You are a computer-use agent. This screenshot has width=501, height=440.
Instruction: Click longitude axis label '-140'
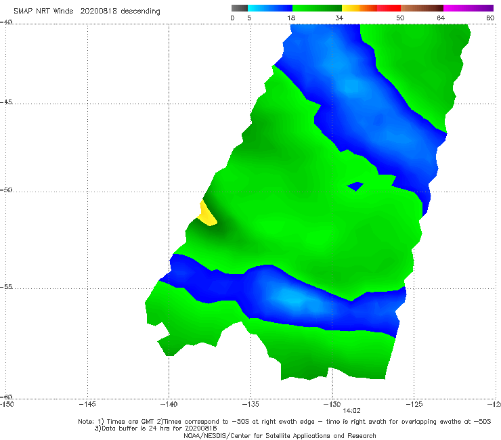click(169, 404)
